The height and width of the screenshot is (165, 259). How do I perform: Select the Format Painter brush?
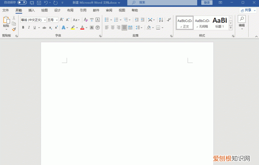pyautogui.click(x=14, y=29)
